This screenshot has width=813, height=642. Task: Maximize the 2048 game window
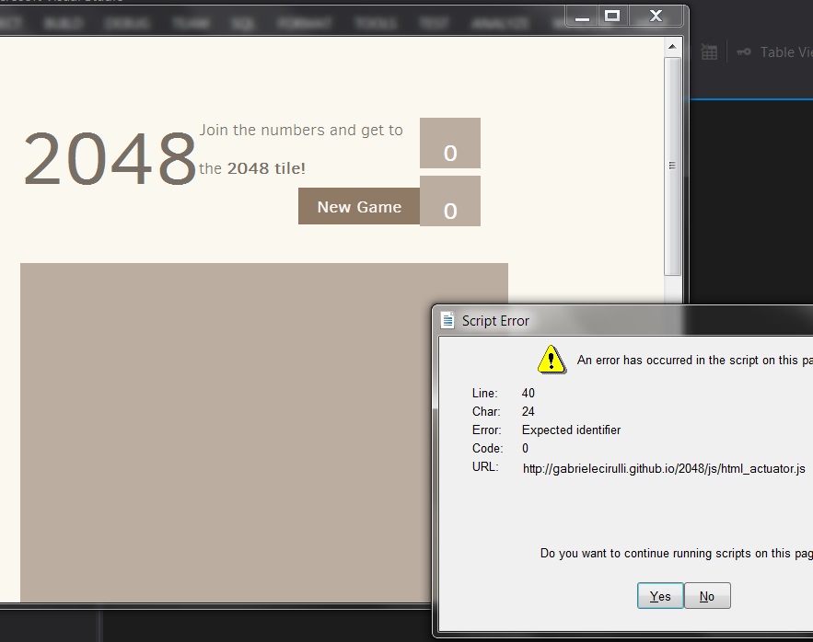click(x=612, y=17)
